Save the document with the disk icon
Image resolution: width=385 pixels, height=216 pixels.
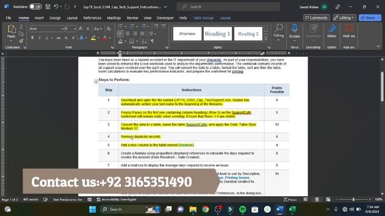48,7
